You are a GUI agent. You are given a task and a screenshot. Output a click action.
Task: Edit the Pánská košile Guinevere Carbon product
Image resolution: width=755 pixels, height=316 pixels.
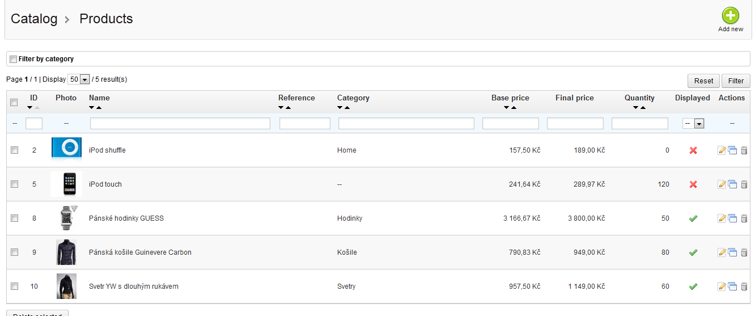[722, 252]
